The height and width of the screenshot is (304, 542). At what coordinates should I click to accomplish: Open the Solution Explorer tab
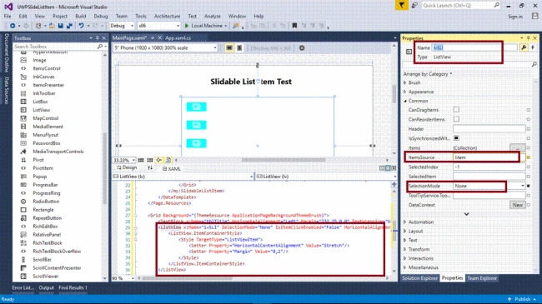(x=419, y=278)
